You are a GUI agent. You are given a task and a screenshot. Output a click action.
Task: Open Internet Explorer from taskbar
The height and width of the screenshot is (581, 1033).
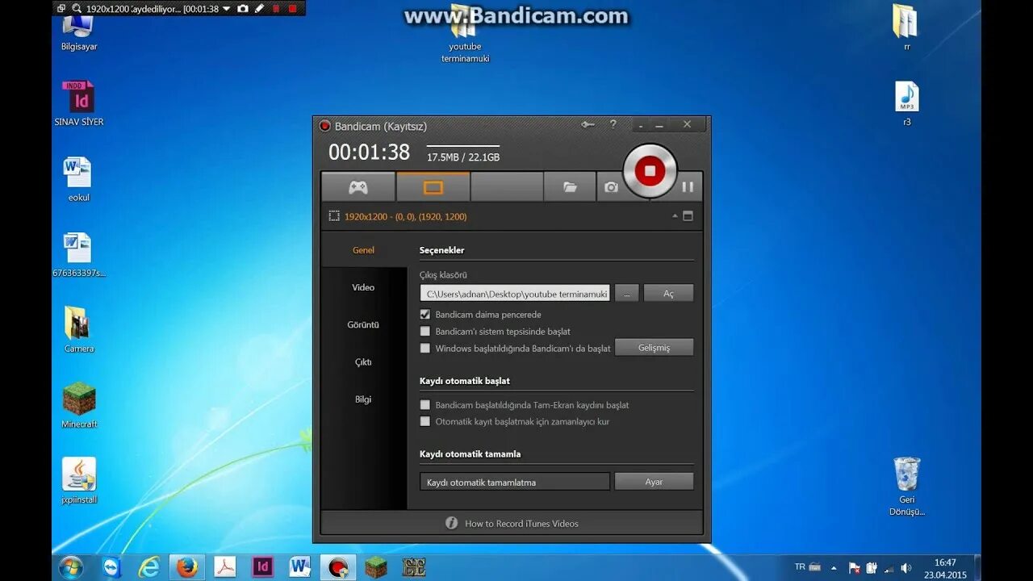click(149, 567)
